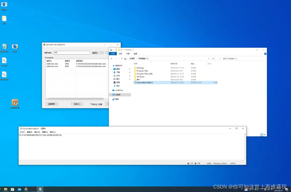Open the bin folder on the desktop
Screen dimensions: 291x192
[x=4, y=20]
